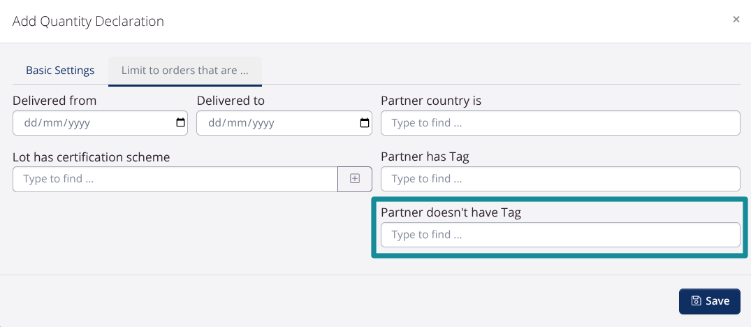751x327 pixels.
Task: Click the 'Add Quantity Declaration' title text
Action: (88, 21)
